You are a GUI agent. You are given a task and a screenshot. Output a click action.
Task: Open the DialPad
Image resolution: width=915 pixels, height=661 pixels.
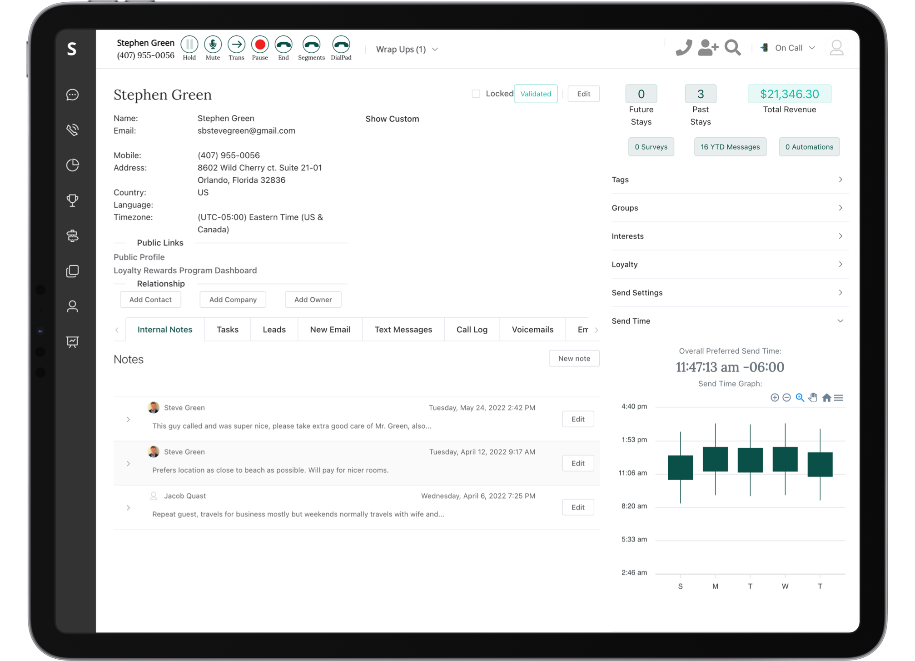pos(341,45)
